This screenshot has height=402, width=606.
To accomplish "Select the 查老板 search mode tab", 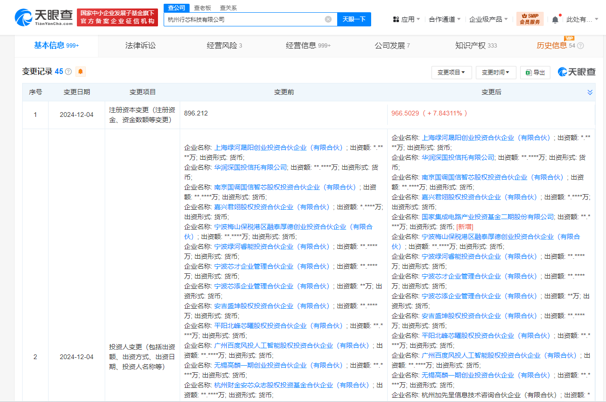I will coord(202,8).
